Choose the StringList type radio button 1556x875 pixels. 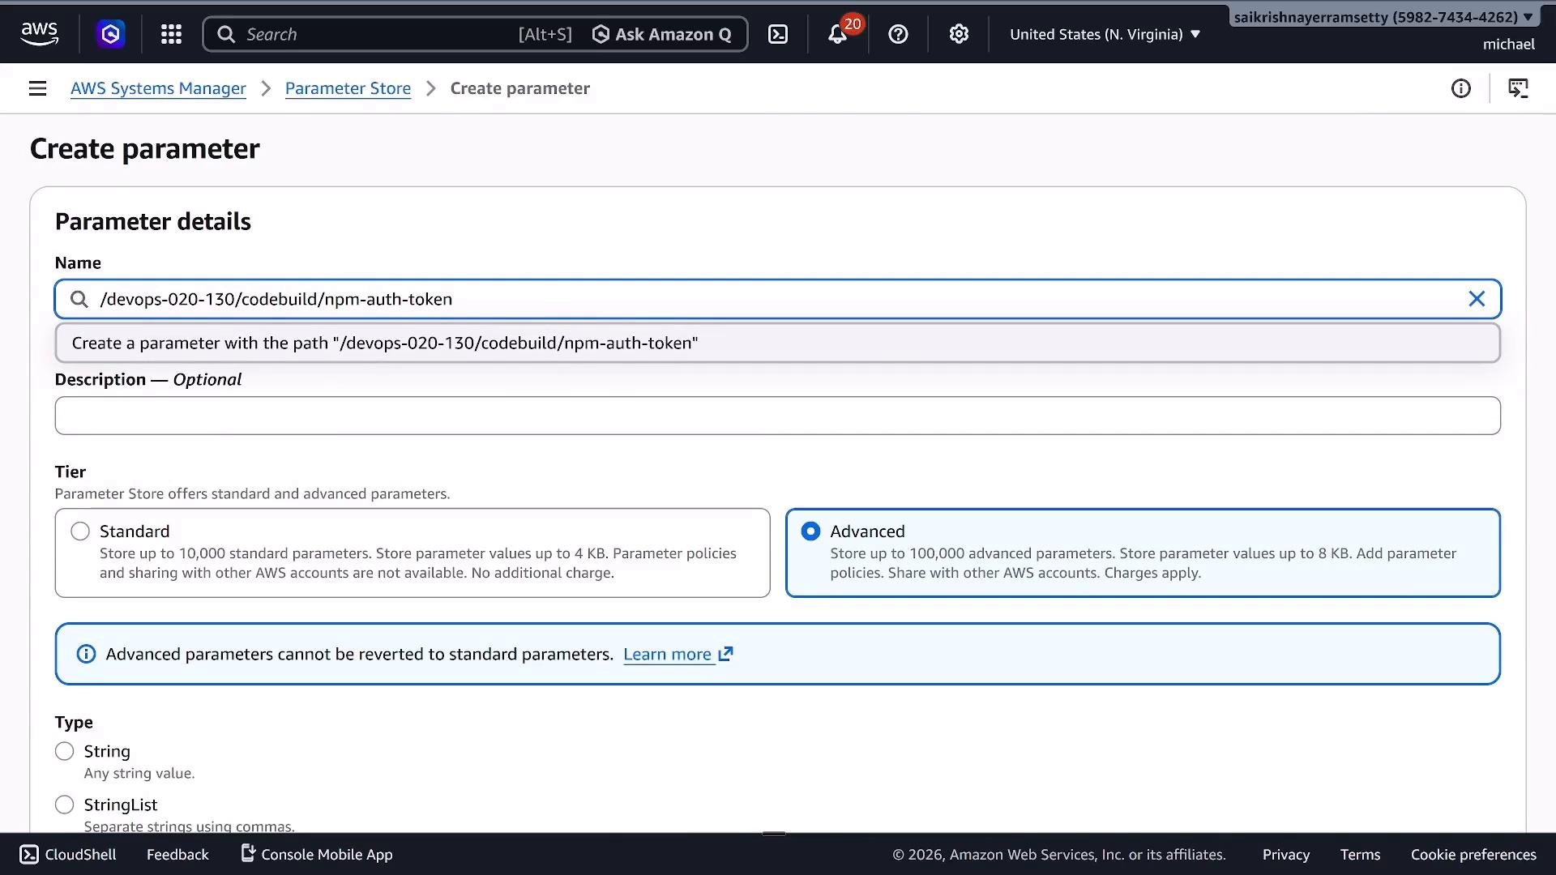point(65,805)
